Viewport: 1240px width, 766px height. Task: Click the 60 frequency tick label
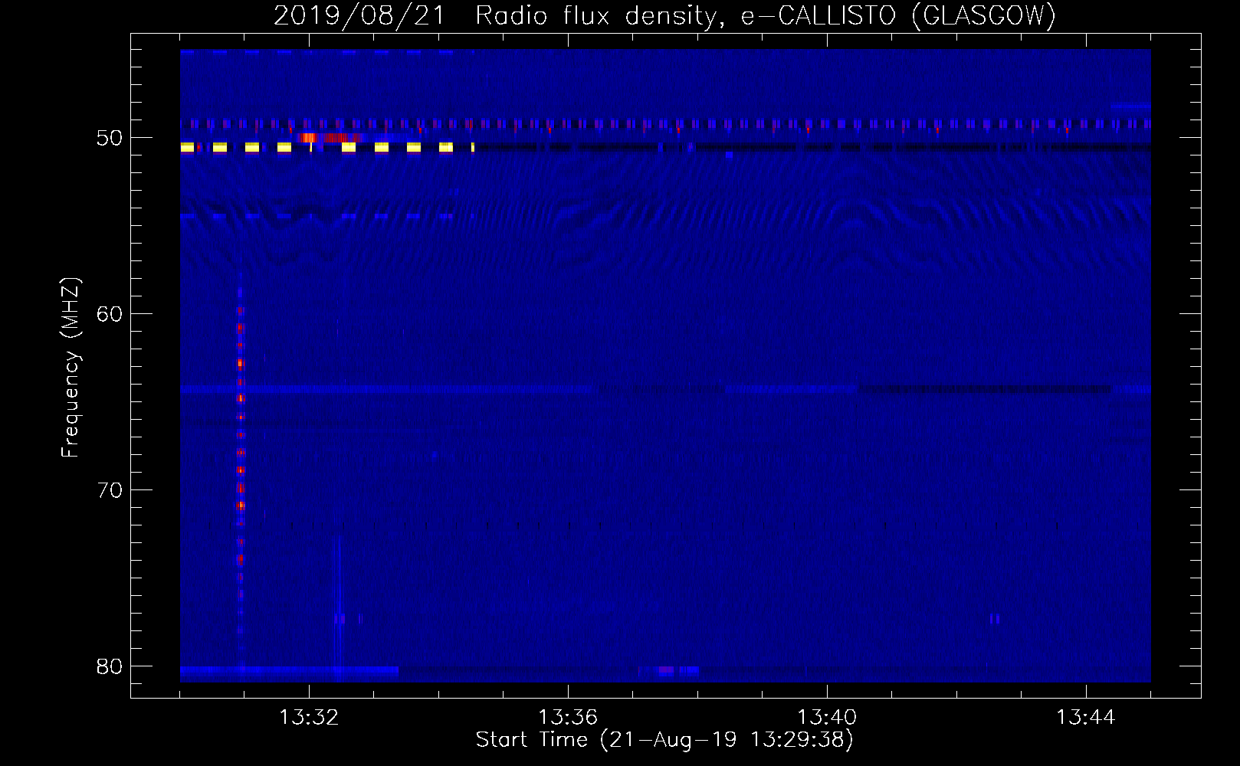(x=110, y=314)
